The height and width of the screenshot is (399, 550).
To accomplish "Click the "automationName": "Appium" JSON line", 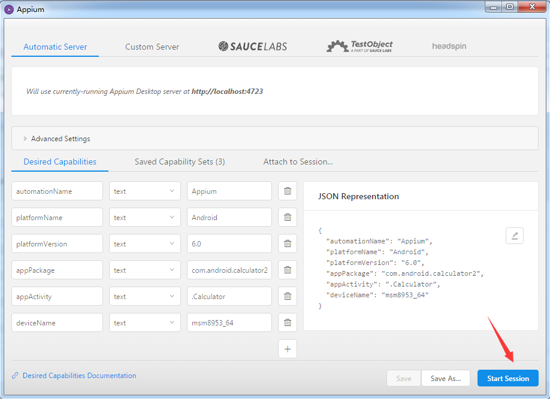I will click(379, 241).
